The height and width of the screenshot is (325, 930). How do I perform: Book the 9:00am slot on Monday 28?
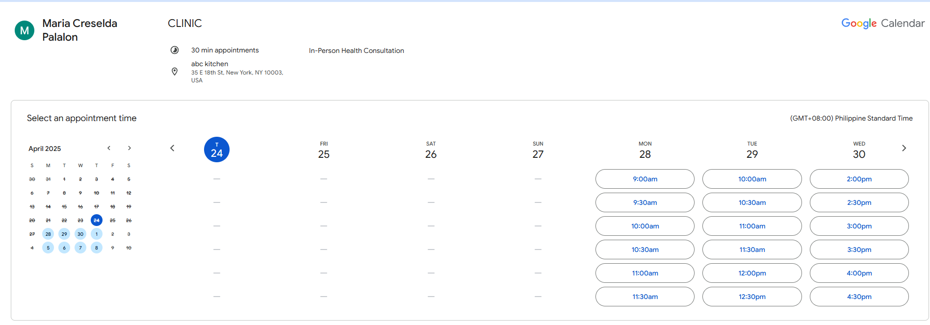pyautogui.click(x=645, y=179)
